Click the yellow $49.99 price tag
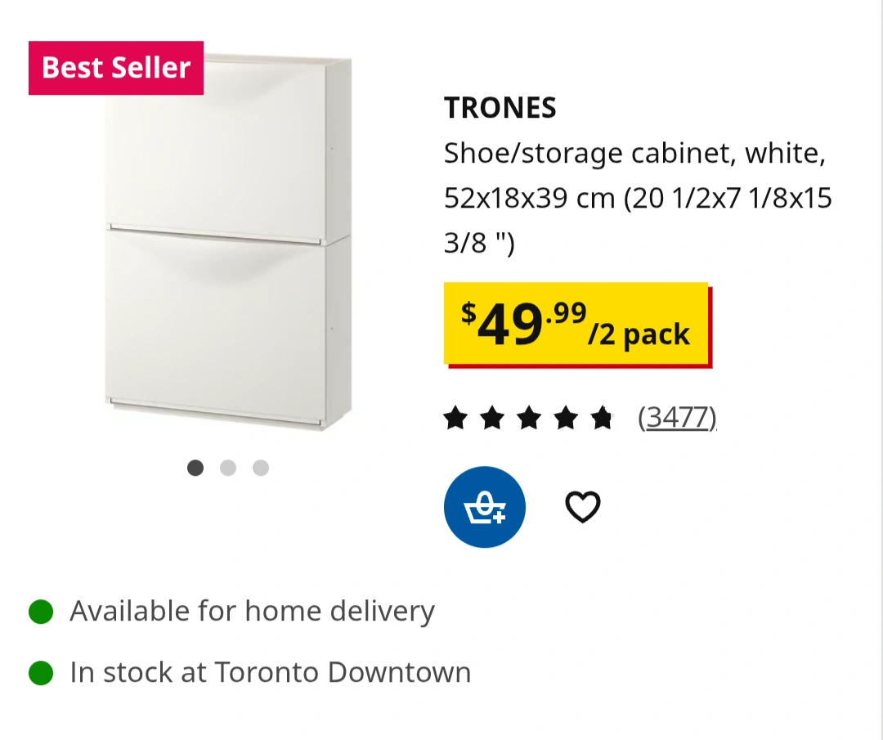 point(523,324)
